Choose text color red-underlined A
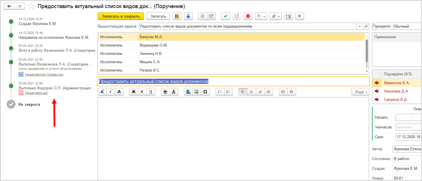This screenshot has width=422, height=181. (x=174, y=92)
